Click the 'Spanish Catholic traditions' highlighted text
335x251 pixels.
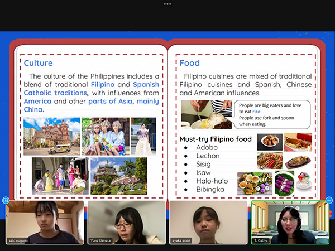(55, 93)
